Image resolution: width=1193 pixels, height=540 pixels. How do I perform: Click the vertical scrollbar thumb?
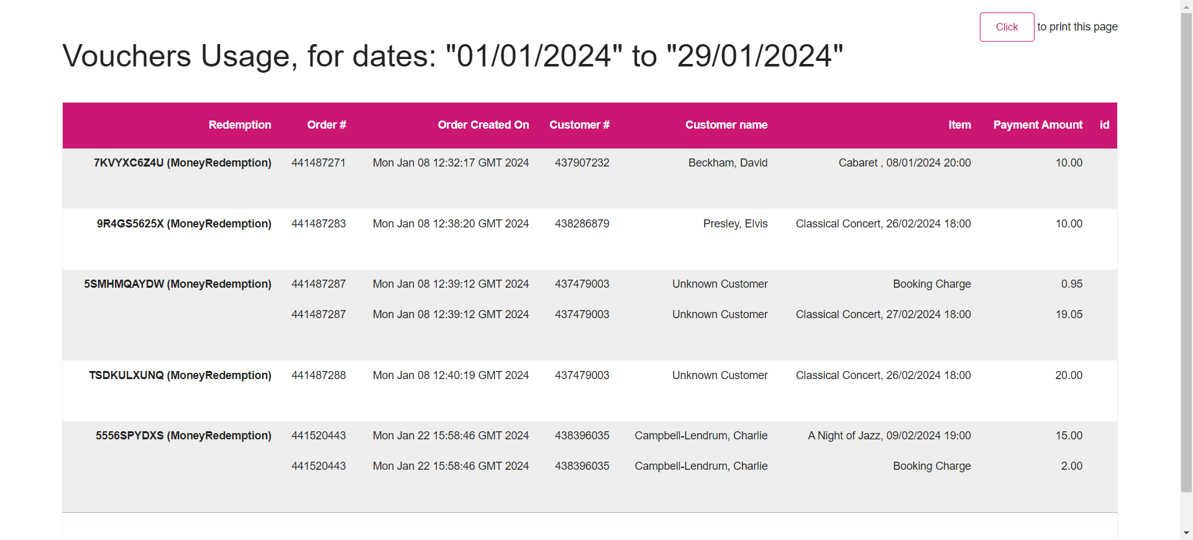click(1186, 252)
